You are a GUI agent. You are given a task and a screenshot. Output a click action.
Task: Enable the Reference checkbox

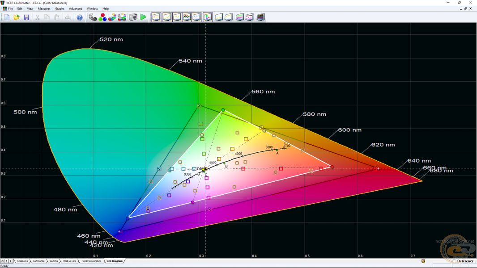455,261
